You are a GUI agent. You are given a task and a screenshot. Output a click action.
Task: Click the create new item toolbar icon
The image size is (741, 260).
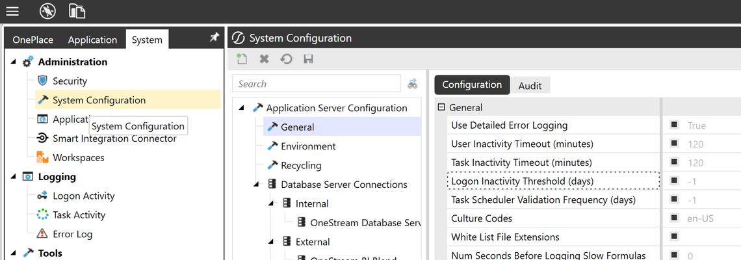click(x=242, y=59)
